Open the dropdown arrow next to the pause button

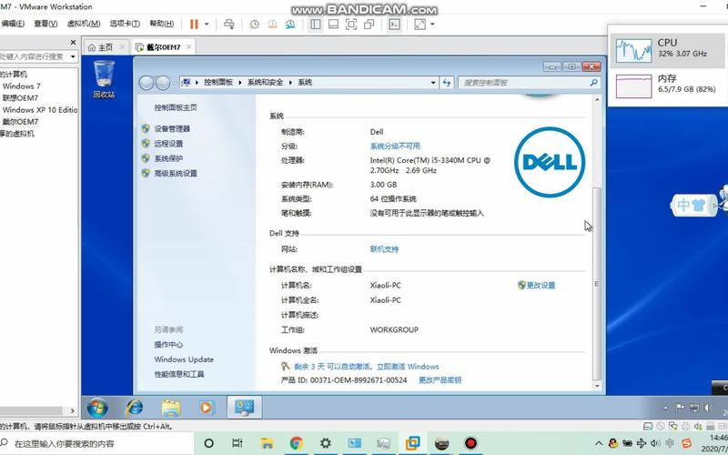[x=207, y=25]
